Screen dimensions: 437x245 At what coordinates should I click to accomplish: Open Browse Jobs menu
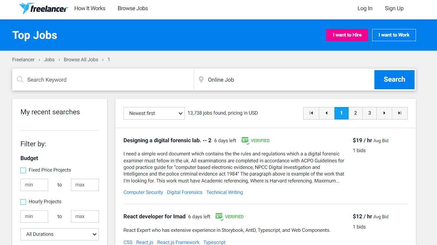tap(133, 9)
